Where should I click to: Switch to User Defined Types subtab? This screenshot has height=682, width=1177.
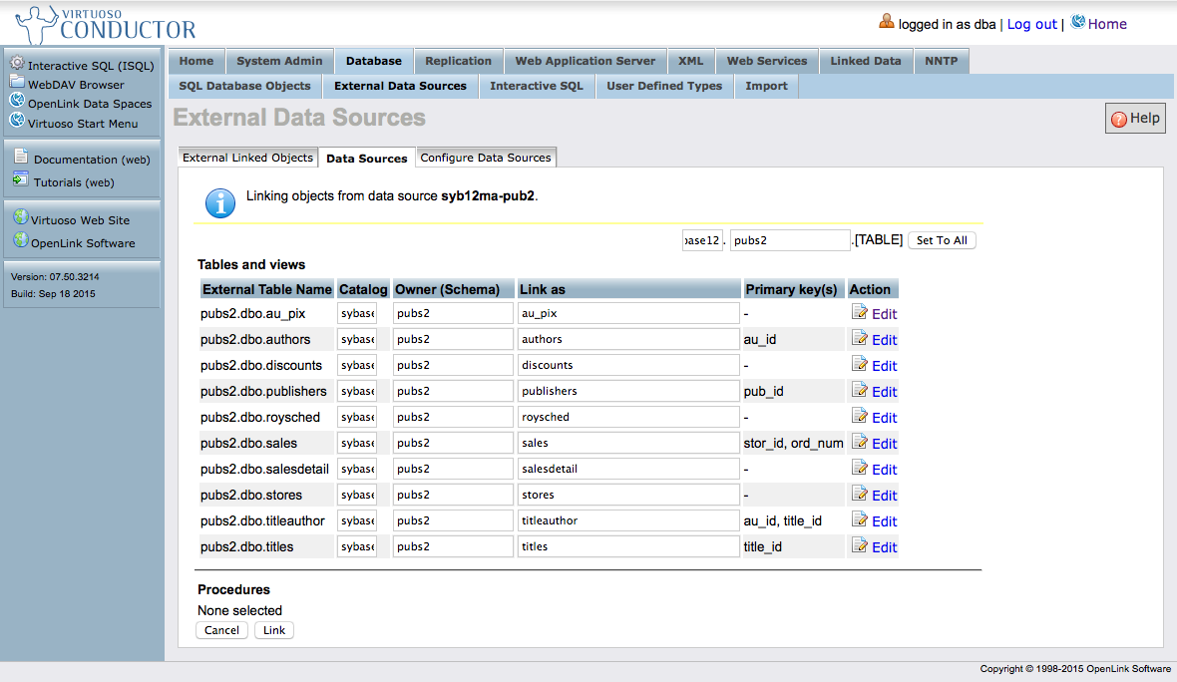[664, 87]
